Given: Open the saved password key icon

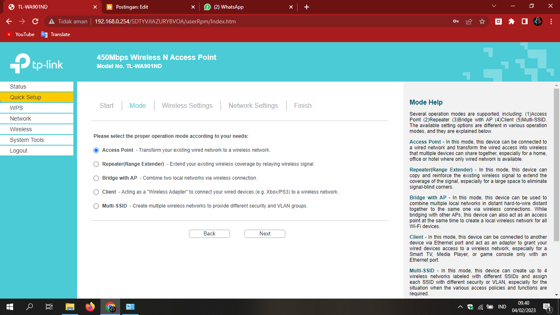Looking at the screenshot, I should click(x=456, y=21).
